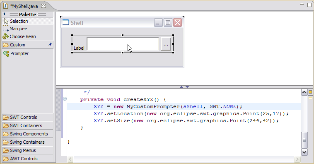
Task: Minimize the designed Shell window
Action: click(158, 23)
